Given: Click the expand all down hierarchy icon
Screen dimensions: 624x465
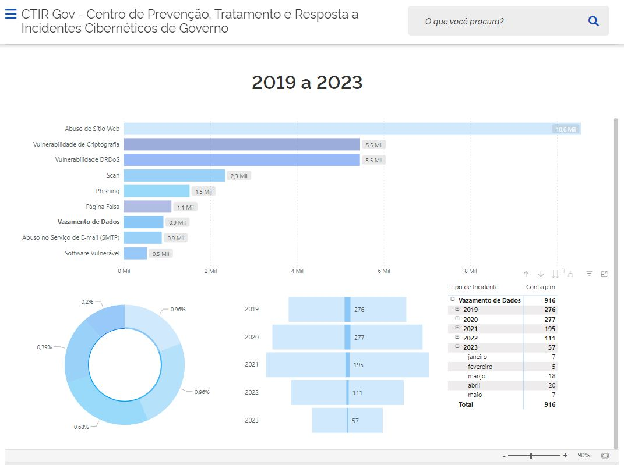Looking at the screenshot, I should (570, 274).
